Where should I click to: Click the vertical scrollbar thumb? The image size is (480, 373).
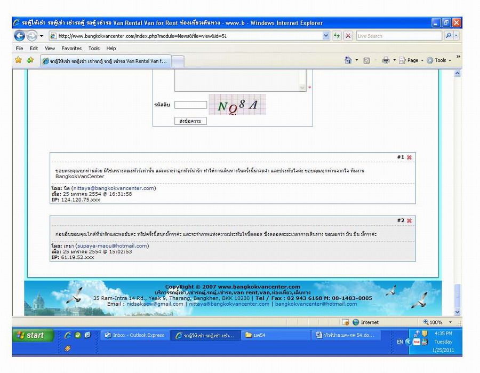click(x=458, y=296)
